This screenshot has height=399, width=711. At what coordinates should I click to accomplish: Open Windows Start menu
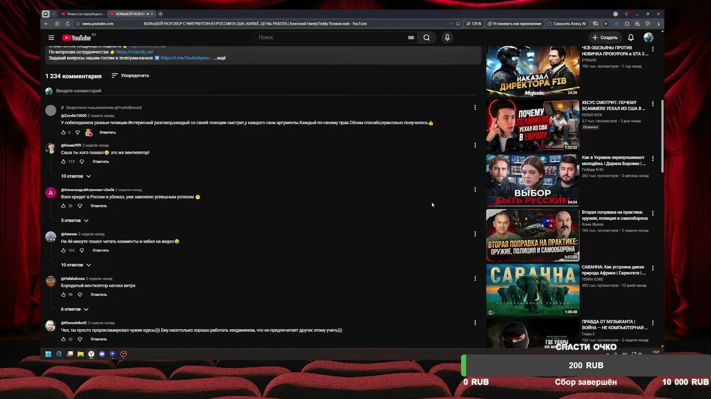(x=48, y=354)
